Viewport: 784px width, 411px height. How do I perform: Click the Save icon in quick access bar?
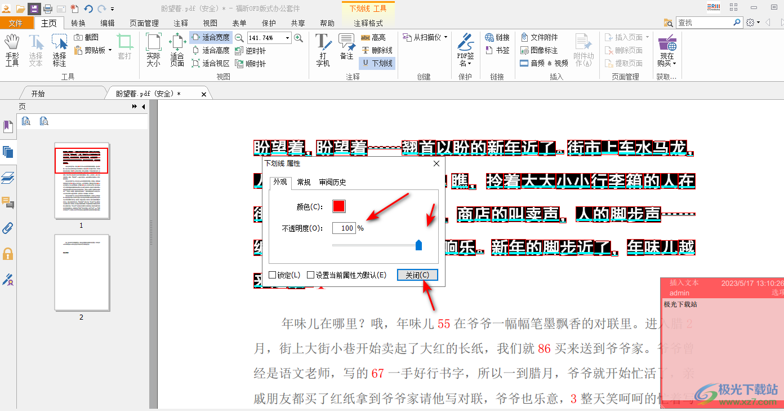(34, 8)
